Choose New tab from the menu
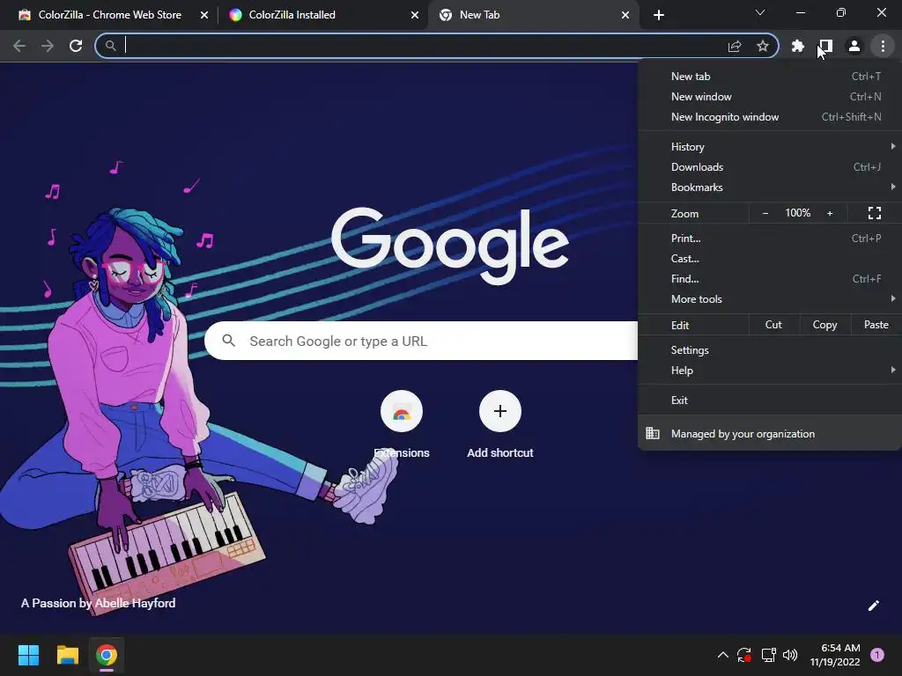 coord(770,77)
